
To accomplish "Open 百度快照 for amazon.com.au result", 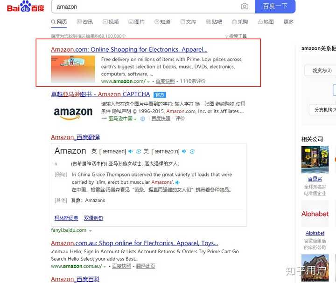I will pos(121,266).
